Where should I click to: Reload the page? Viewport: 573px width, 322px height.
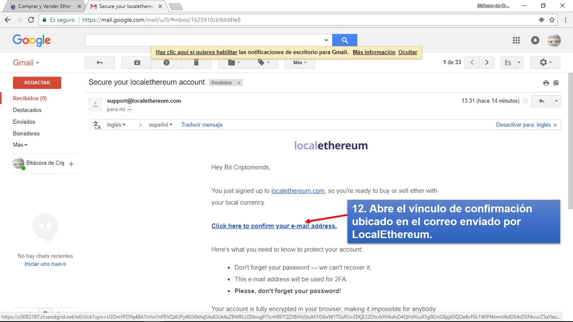(31, 20)
